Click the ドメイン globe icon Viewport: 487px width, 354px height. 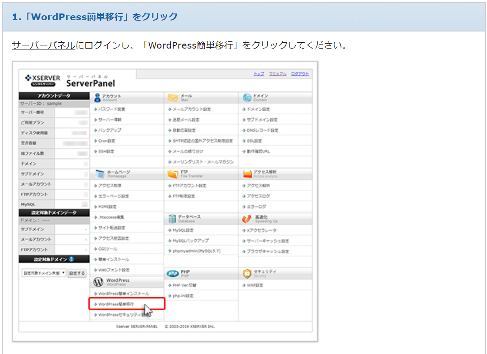247,98
